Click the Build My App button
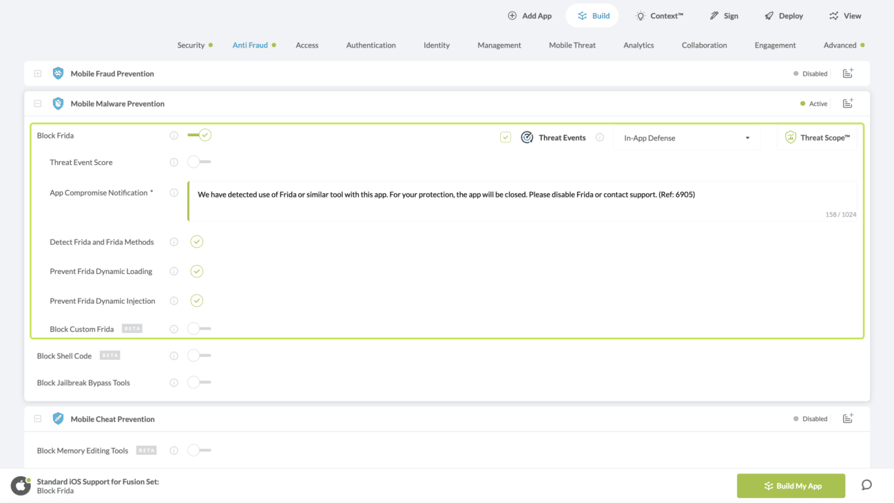Screen dimensions: 894x503 (x=791, y=486)
